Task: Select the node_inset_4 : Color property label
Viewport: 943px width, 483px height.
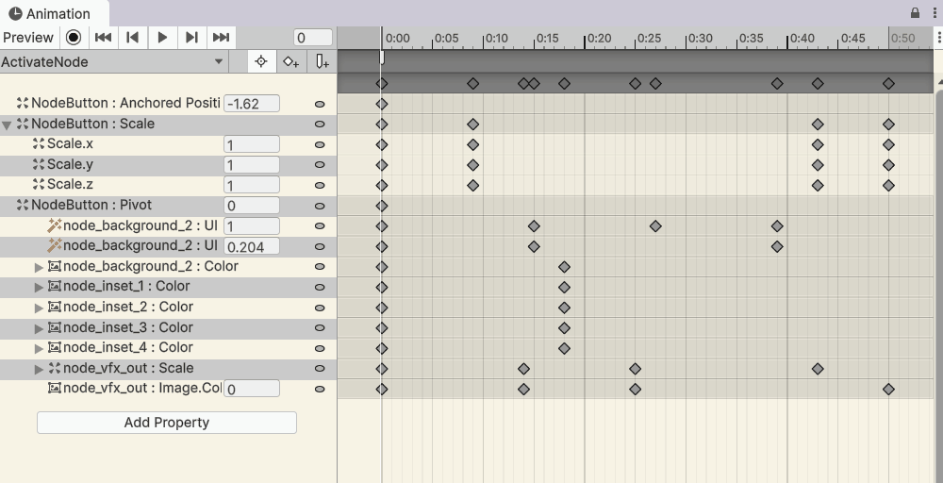Action: coord(128,348)
